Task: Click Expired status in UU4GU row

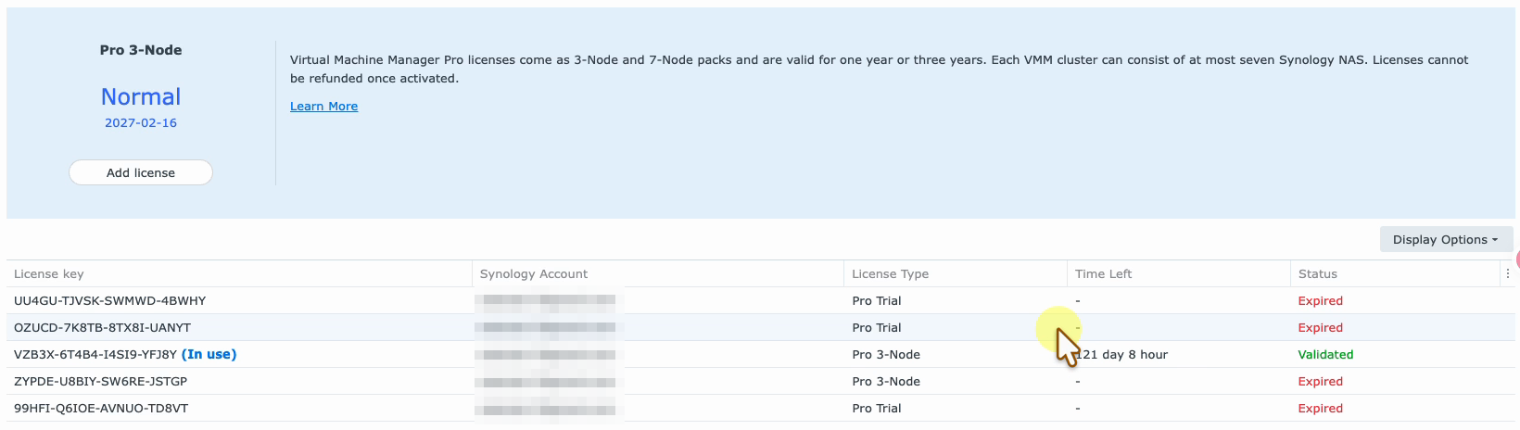Action: pos(1320,301)
